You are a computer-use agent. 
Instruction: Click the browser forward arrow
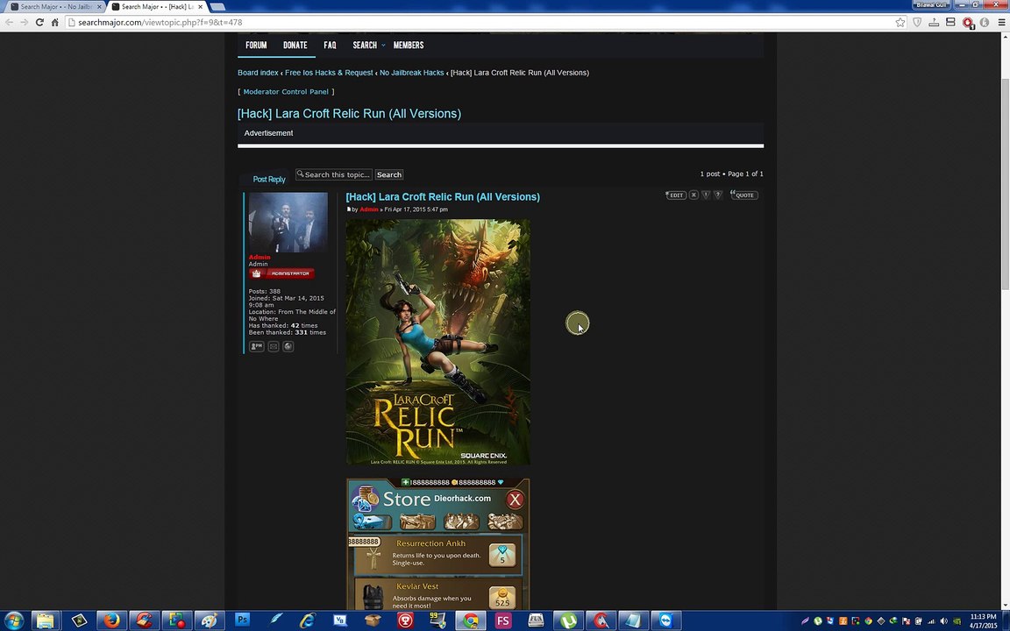pos(25,22)
